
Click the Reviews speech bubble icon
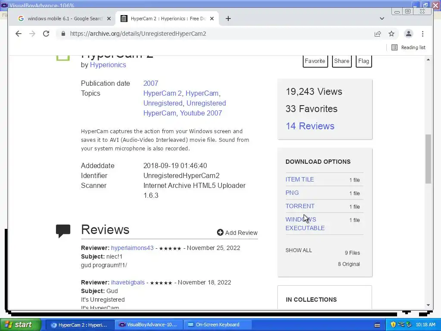point(63,231)
